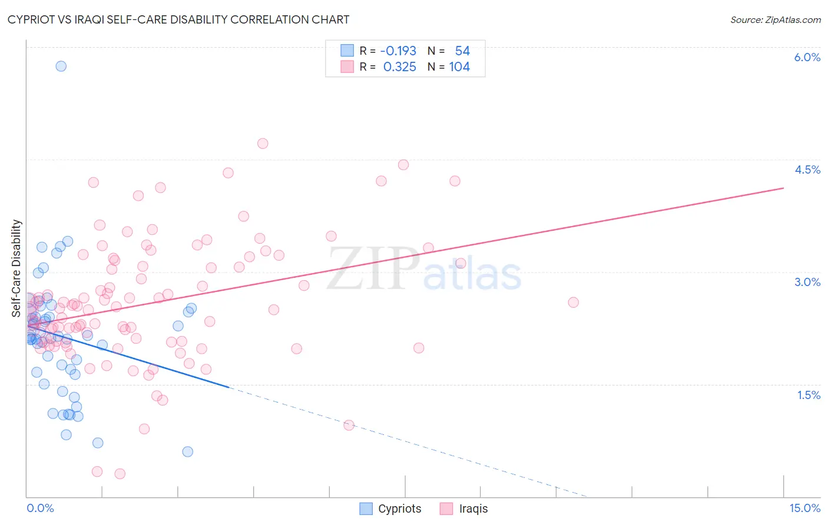
Task: Select the Cypriots legend label
Action: point(400,509)
